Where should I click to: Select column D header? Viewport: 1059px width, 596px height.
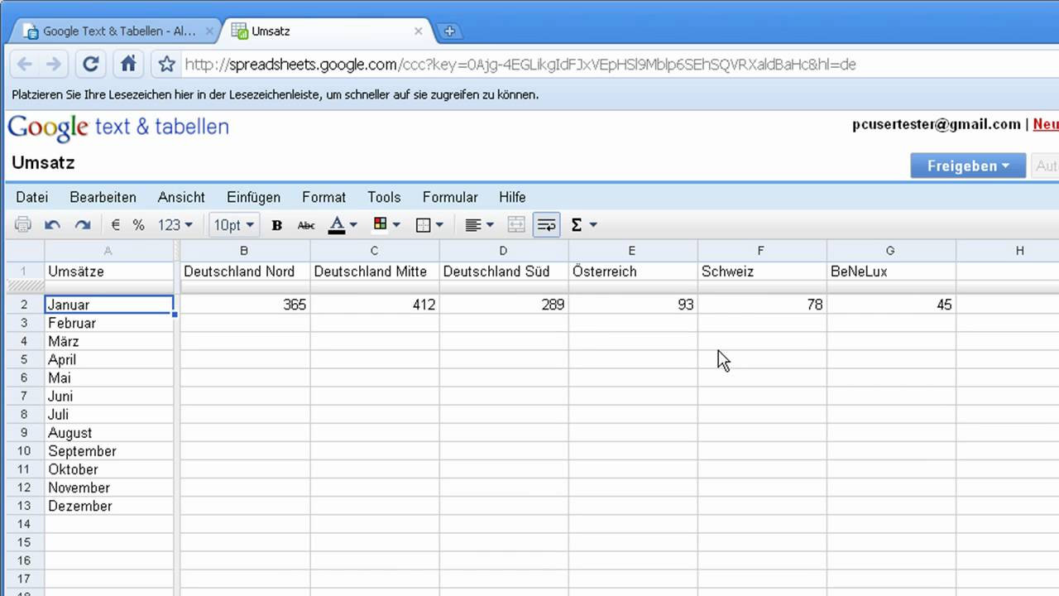coord(503,251)
